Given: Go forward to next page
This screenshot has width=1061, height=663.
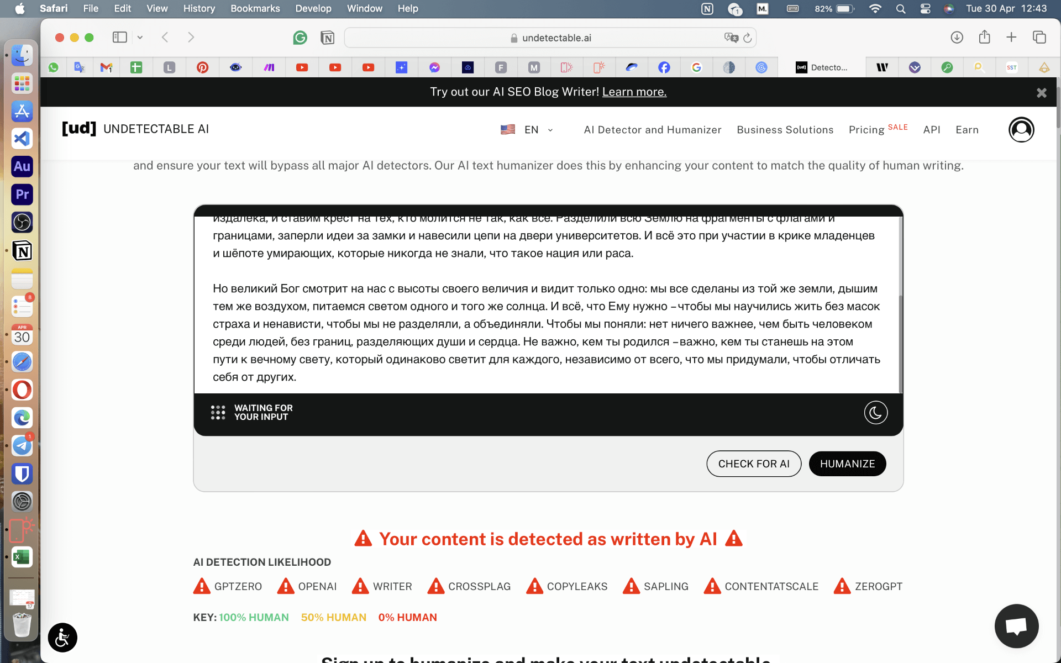Looking at the screenshot, I should pyautogui.click(x=191, y=37).
